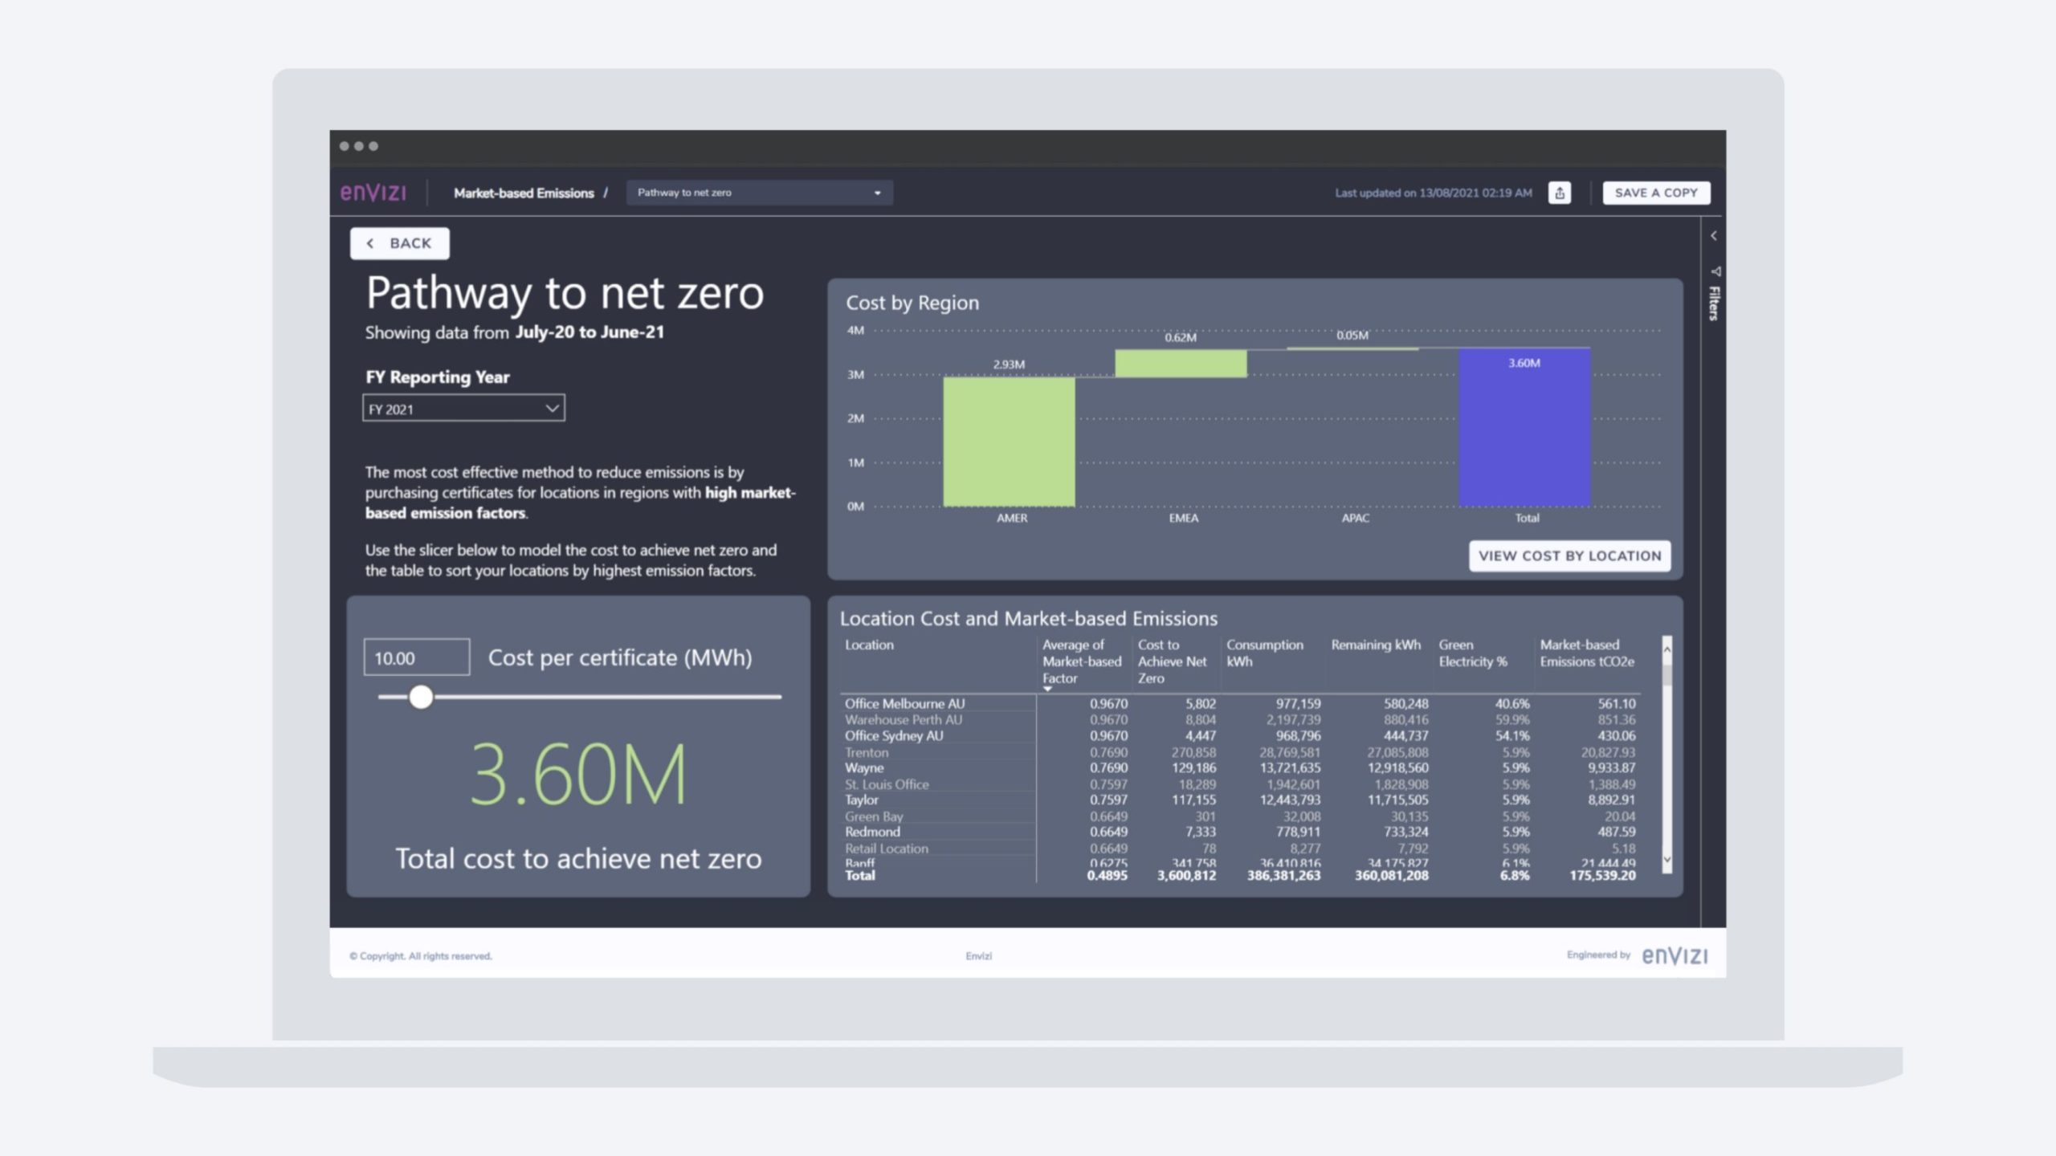
Task: Click the table scroll down arrow
Action: (x=1666, y=860)
